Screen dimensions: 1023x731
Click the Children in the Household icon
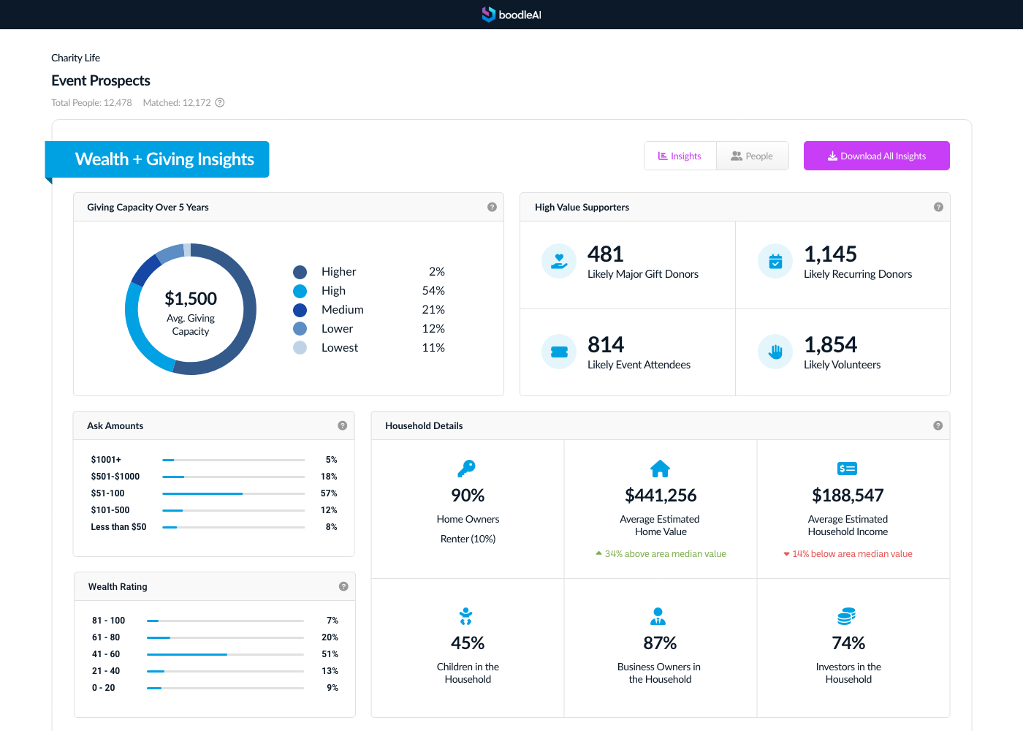pos(465,616)
